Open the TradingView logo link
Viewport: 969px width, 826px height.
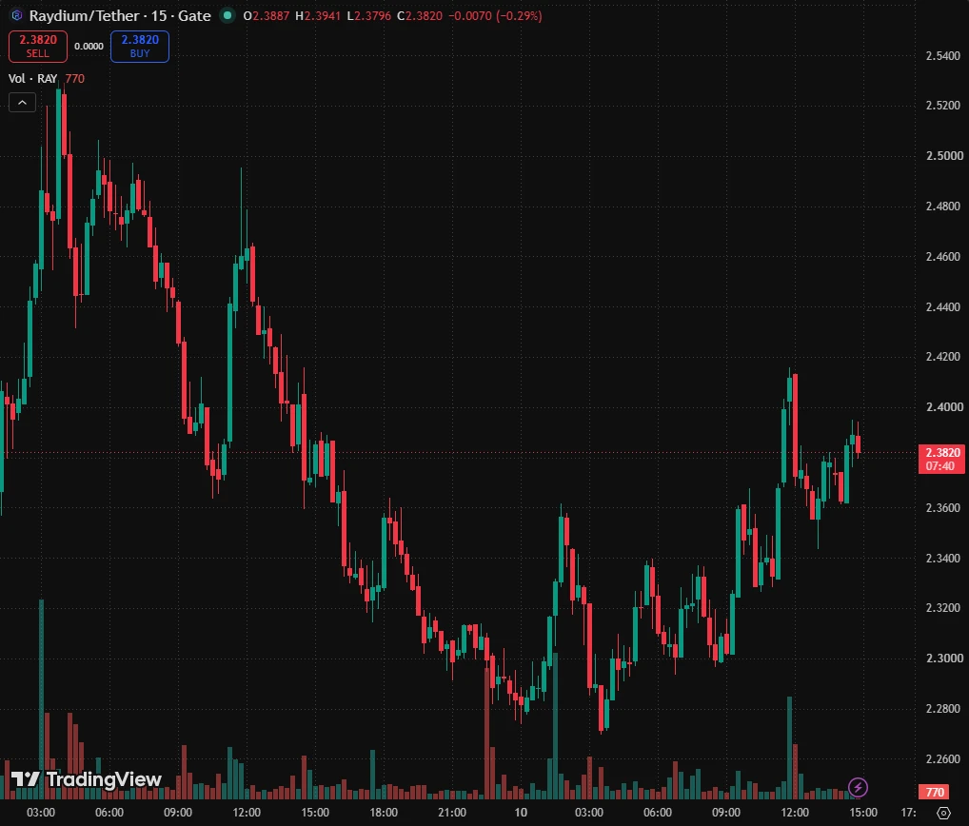87,779
